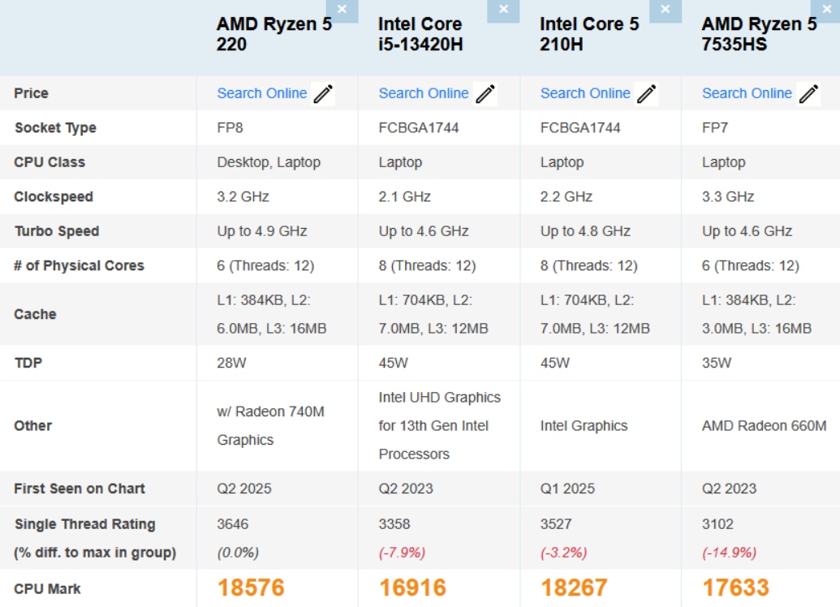The image size is (840, 607).
Task: Click the (-14.9%) difference value
Action: 729,553
